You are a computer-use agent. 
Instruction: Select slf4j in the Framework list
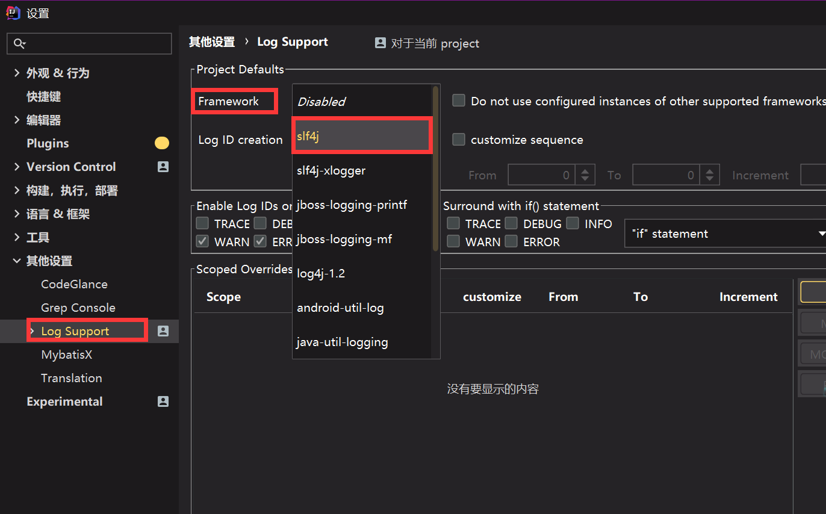pyautogui.click(x=362, y=136)
